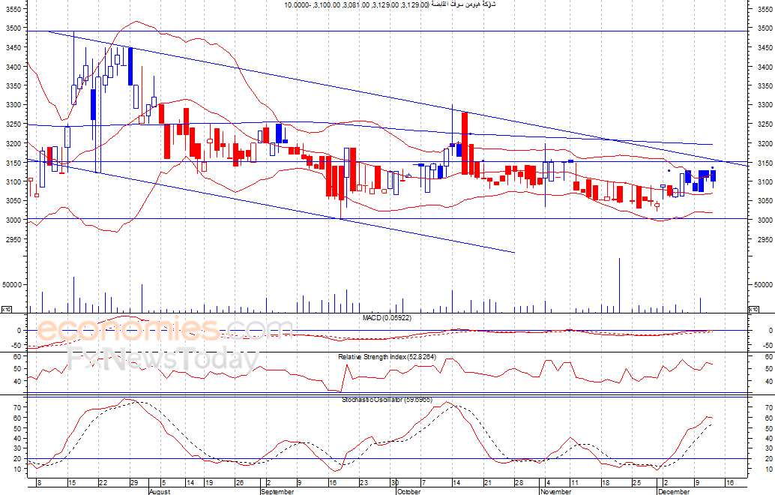Click the FxNewsToday watermark logo
The width and height of the screenshot is (775, 495).
[x=163, y=359]
